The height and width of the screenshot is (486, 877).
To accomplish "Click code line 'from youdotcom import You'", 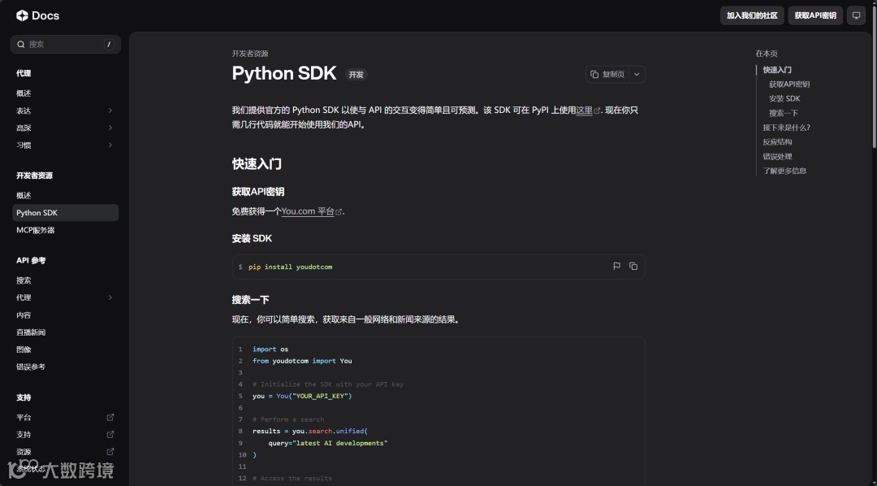I will [302, 361].
